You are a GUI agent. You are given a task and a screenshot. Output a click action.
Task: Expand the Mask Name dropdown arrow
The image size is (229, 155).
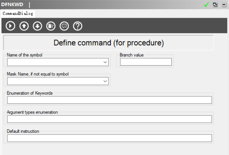pos(105,81)
